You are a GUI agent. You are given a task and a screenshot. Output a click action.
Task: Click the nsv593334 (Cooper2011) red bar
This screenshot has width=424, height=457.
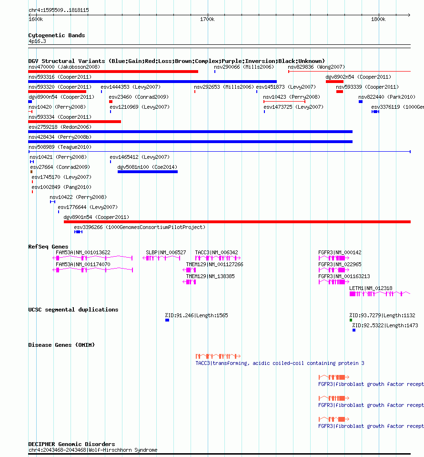tap(74, 122)
